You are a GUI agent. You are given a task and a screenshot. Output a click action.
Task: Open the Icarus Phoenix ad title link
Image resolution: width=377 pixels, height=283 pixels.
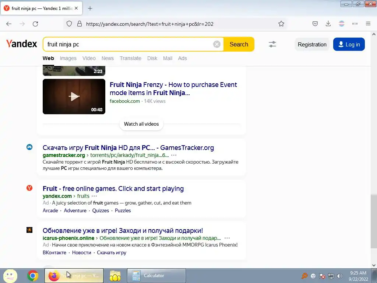pyautogui.click(x=123, y=231)
